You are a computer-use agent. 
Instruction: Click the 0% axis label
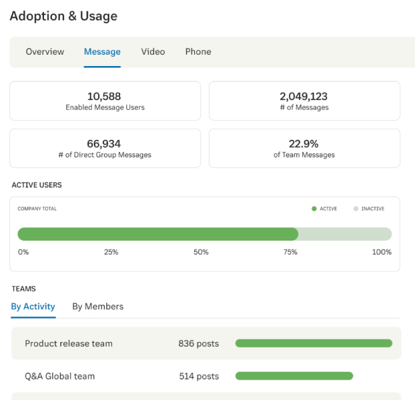click(23, 252)
